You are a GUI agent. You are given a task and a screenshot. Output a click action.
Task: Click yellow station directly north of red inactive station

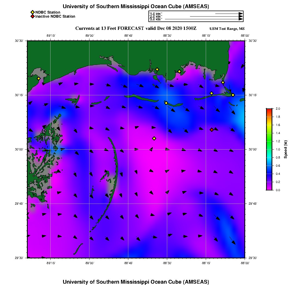point(211,93)
